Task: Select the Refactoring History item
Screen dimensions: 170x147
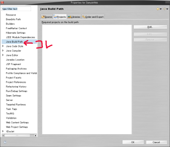Action: 16,87
